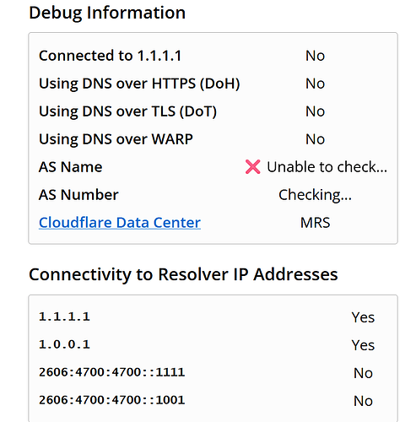Click the Unable to check... status text
This screenshot has height=422, width=416.
[x=327, y=167]
